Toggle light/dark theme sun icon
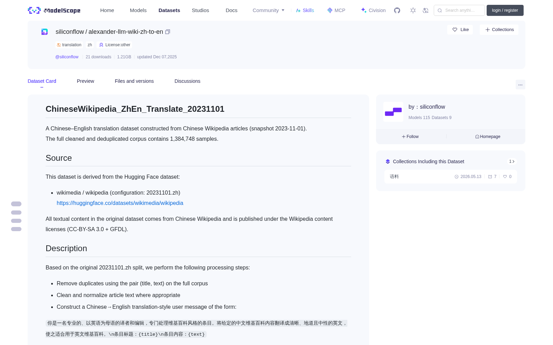This screenshot has width=553, height=345. (413, 10)
